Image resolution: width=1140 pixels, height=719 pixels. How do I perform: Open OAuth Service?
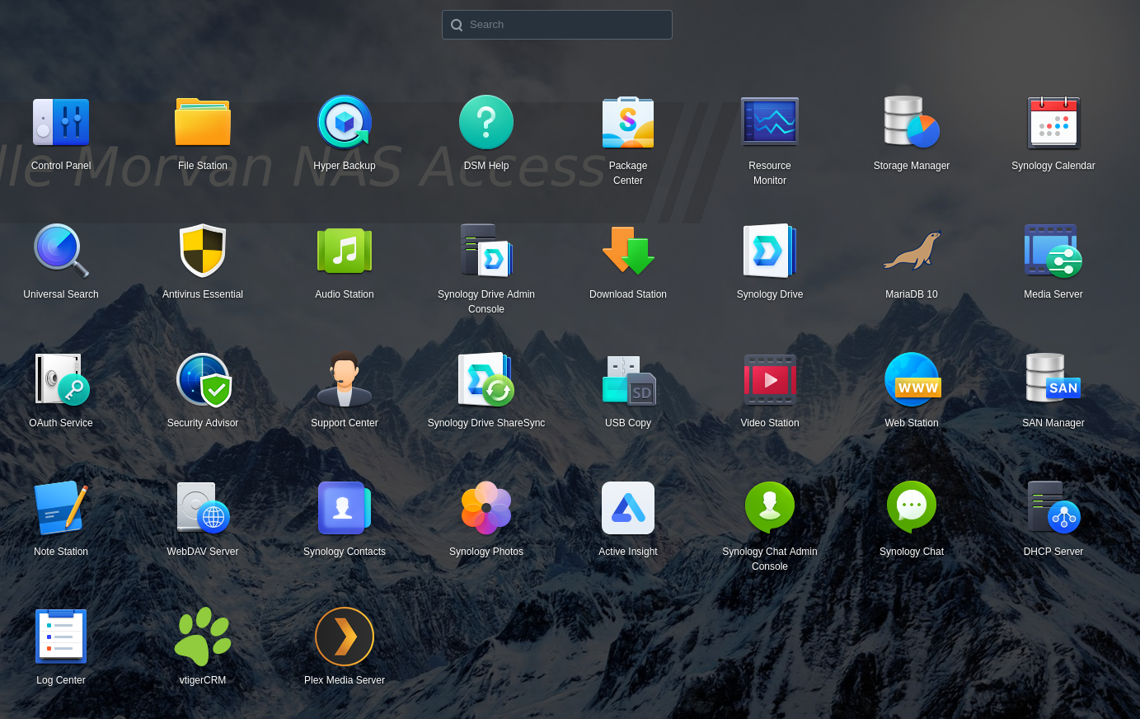pos(61,379)
